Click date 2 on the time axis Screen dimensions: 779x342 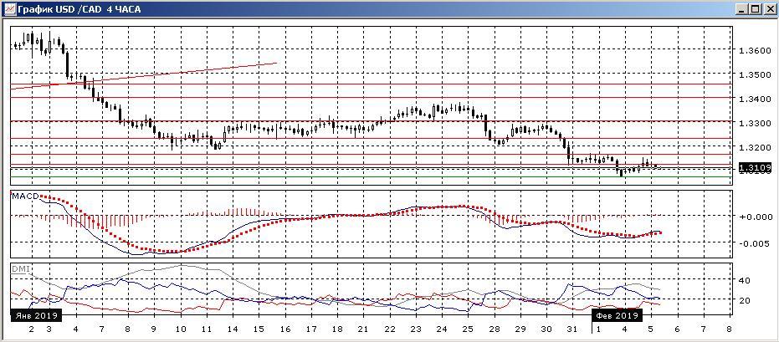click(31, 329)
